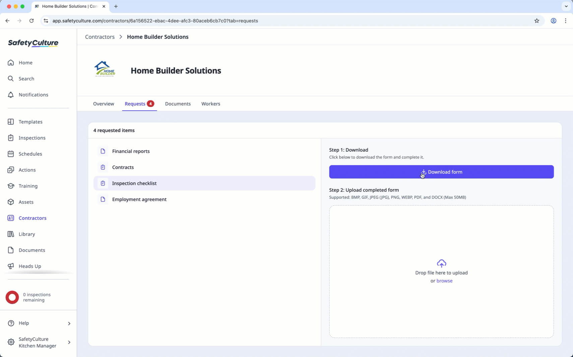Go to Templates in the sidebar
Image resolution: width=573 pixels, height=357 pixels.
30,122
